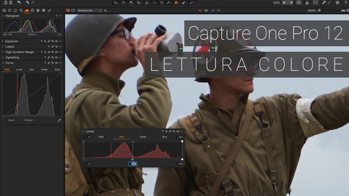The width and height of the screenshot is (349, 196).
Task: Click the viewer zoom slider handle
Action: pyautogui.click(x=343, y=11)
